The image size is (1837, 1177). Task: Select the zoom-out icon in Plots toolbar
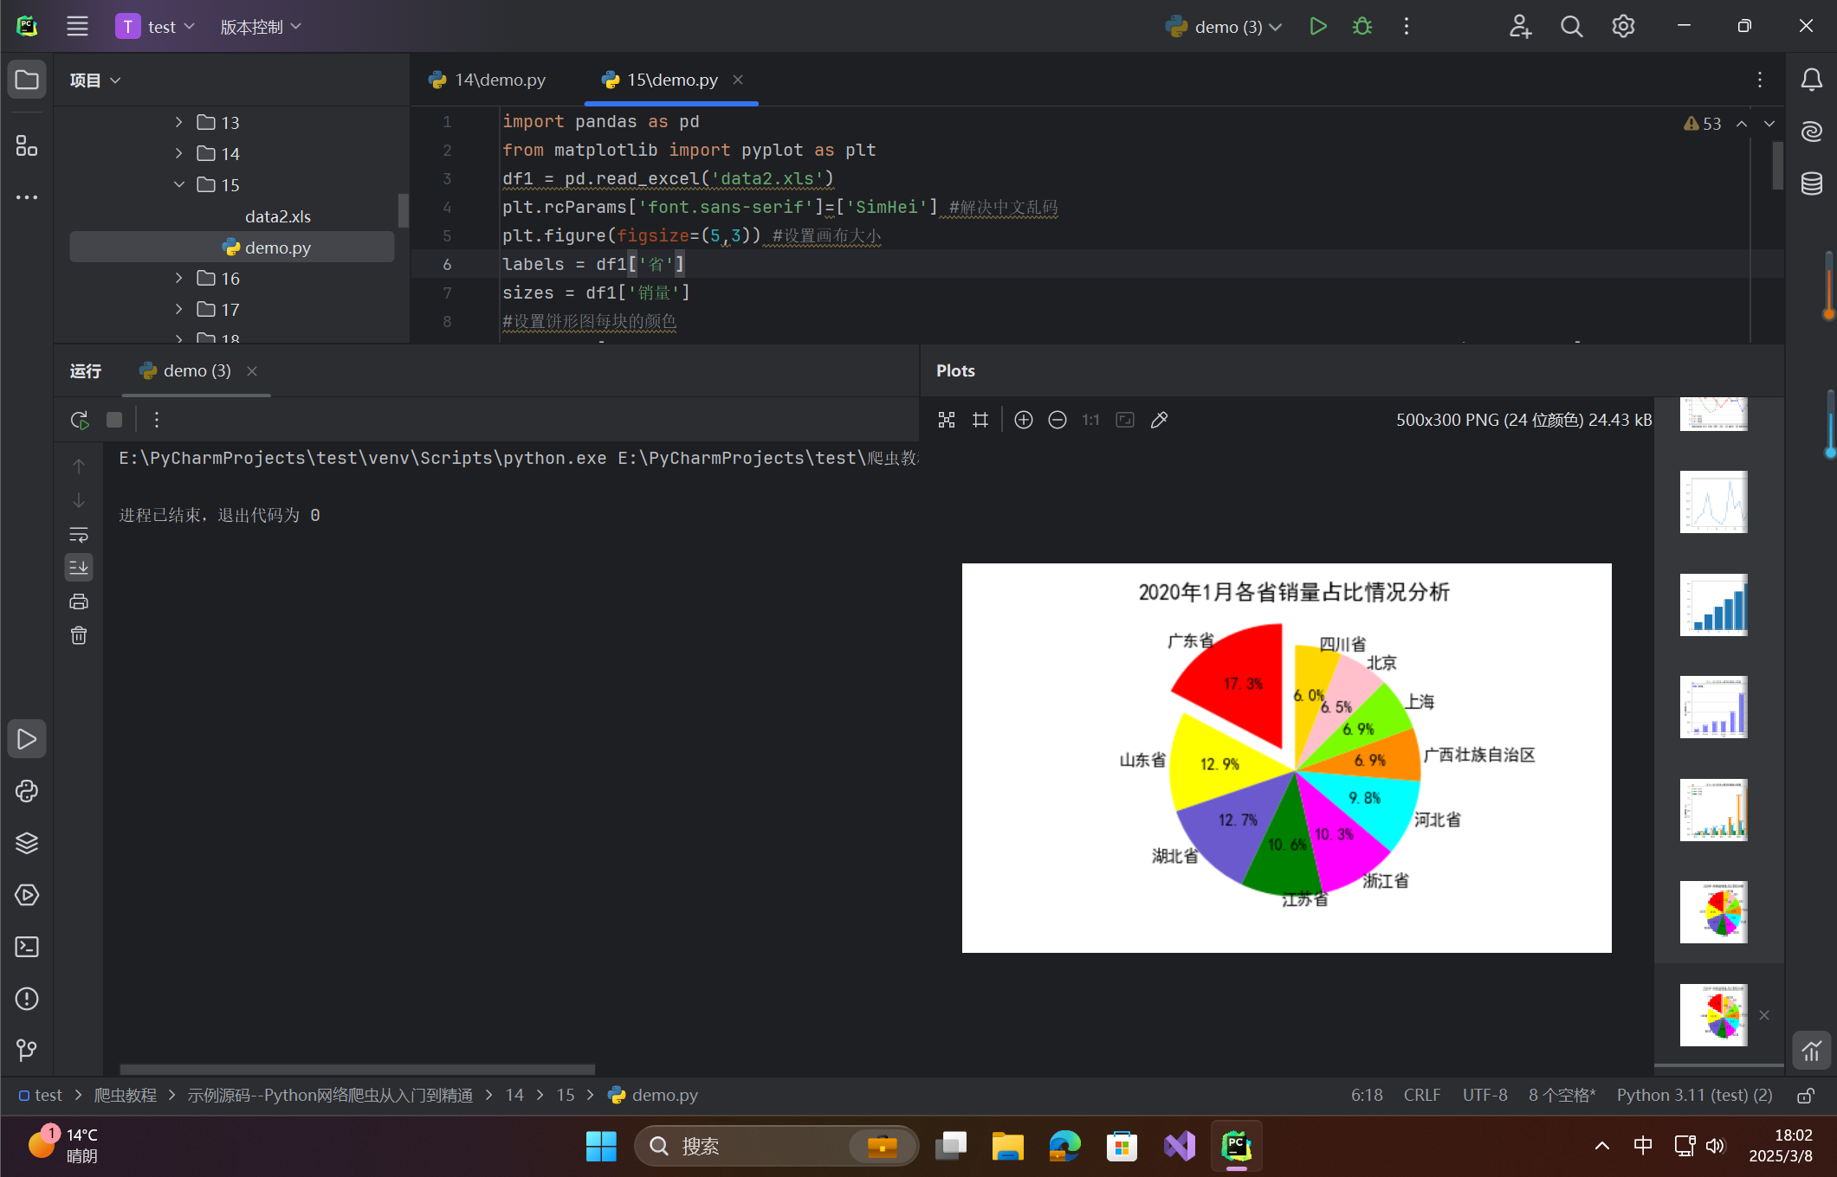pyautogui.click(x=1058, y=420)
